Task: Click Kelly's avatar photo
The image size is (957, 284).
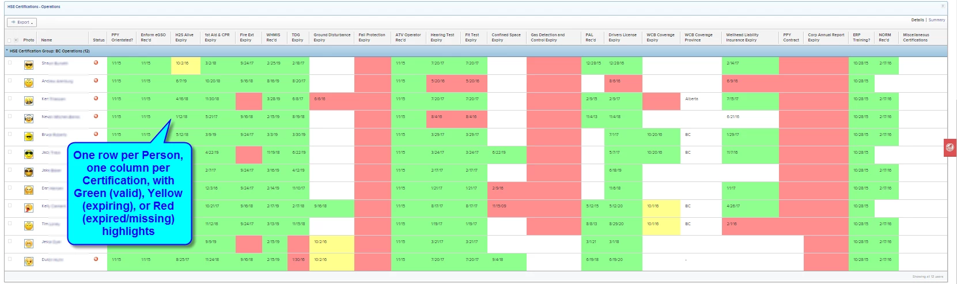Action: 28,208
